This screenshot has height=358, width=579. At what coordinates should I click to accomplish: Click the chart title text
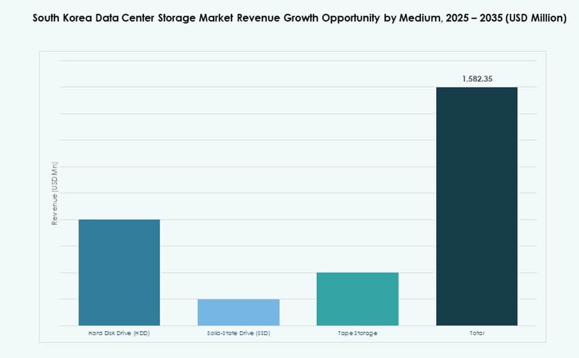289,18
